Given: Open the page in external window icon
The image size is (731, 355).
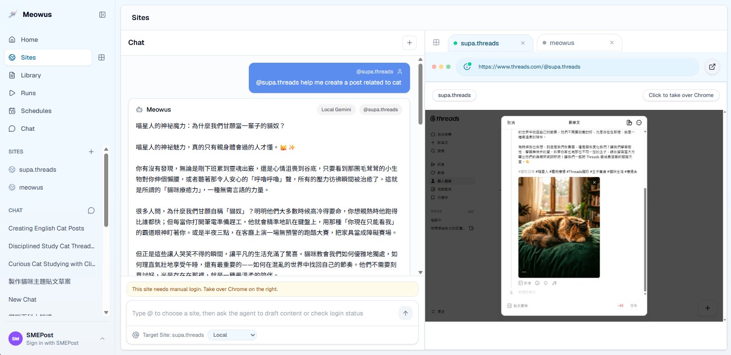Looking at the screenshot, I should (712, 67).
